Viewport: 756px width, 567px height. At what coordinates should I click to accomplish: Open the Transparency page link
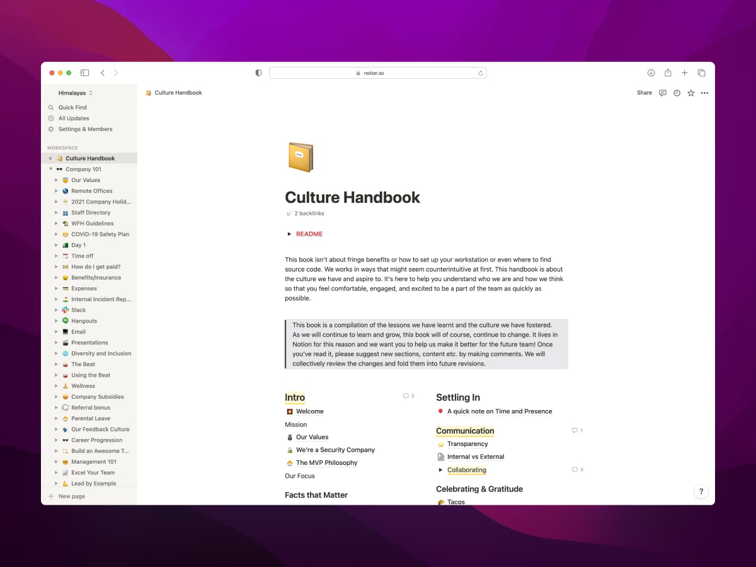pyautogui.click(x=467, y=444)
